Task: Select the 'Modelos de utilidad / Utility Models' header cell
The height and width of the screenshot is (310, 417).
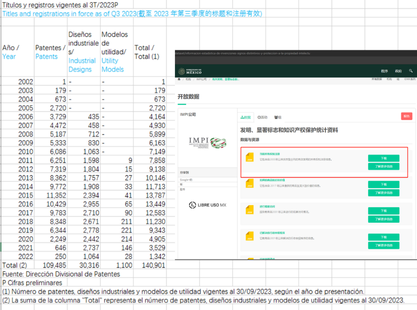Action: [x=117, y=52]
